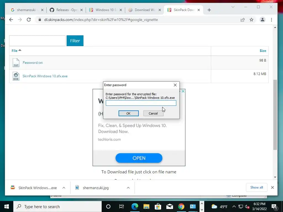
Task: Sort by the File column header
Action: click(x=16, y=51)
